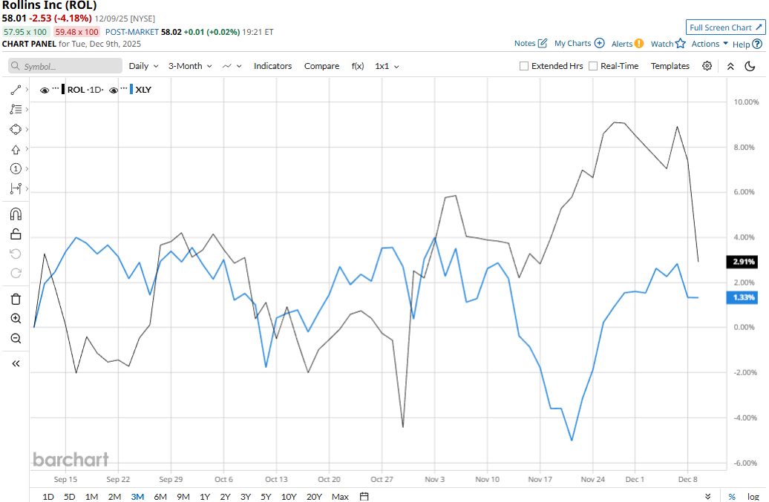The width and height of the screenshot is (769, 502).
Task: Click the Full Screen Chart button
Action: point(725,27)
